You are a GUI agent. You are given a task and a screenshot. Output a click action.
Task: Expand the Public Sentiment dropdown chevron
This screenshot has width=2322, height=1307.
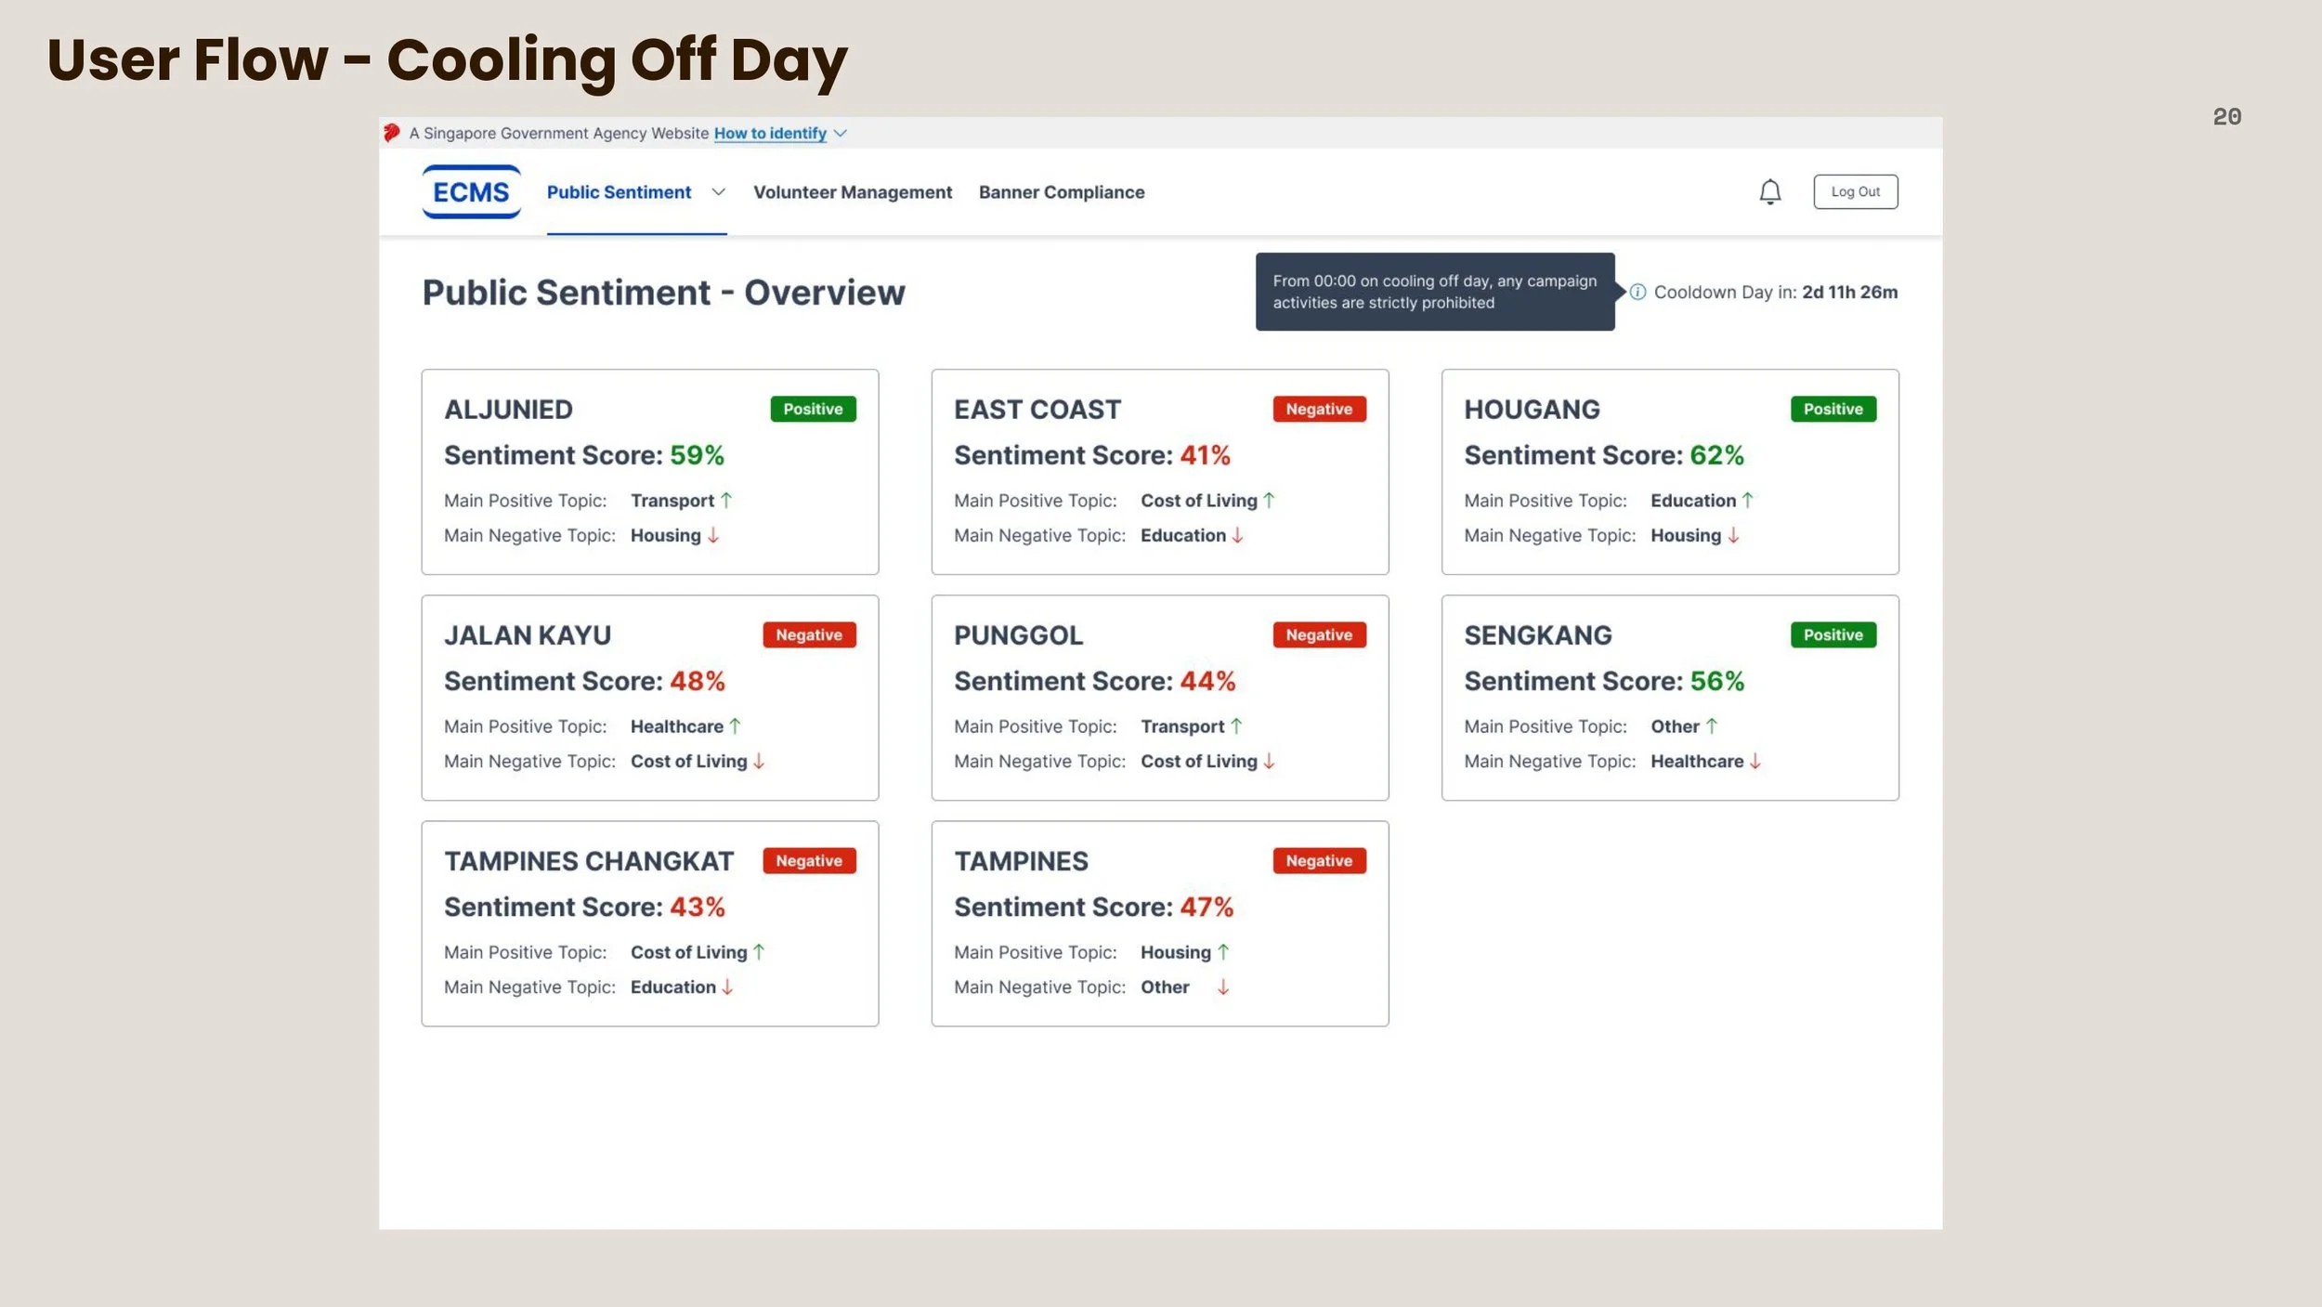718,192
